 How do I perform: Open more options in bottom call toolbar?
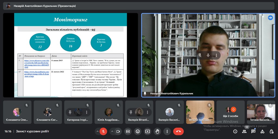(167, 131)
